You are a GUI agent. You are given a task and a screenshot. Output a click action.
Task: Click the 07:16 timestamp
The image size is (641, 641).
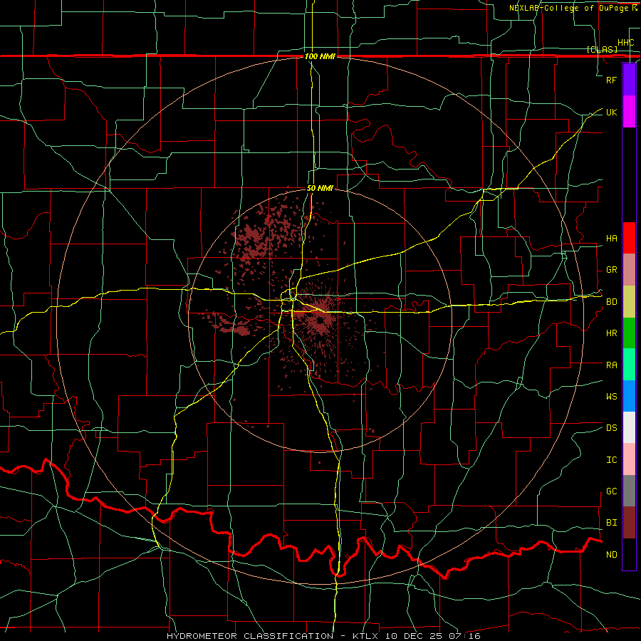point(467,636)
